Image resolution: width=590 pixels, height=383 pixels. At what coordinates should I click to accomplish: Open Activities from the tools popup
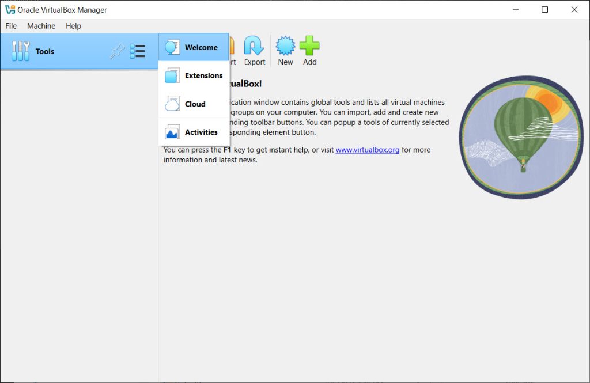pyautogui.click(x=194, y=132)
